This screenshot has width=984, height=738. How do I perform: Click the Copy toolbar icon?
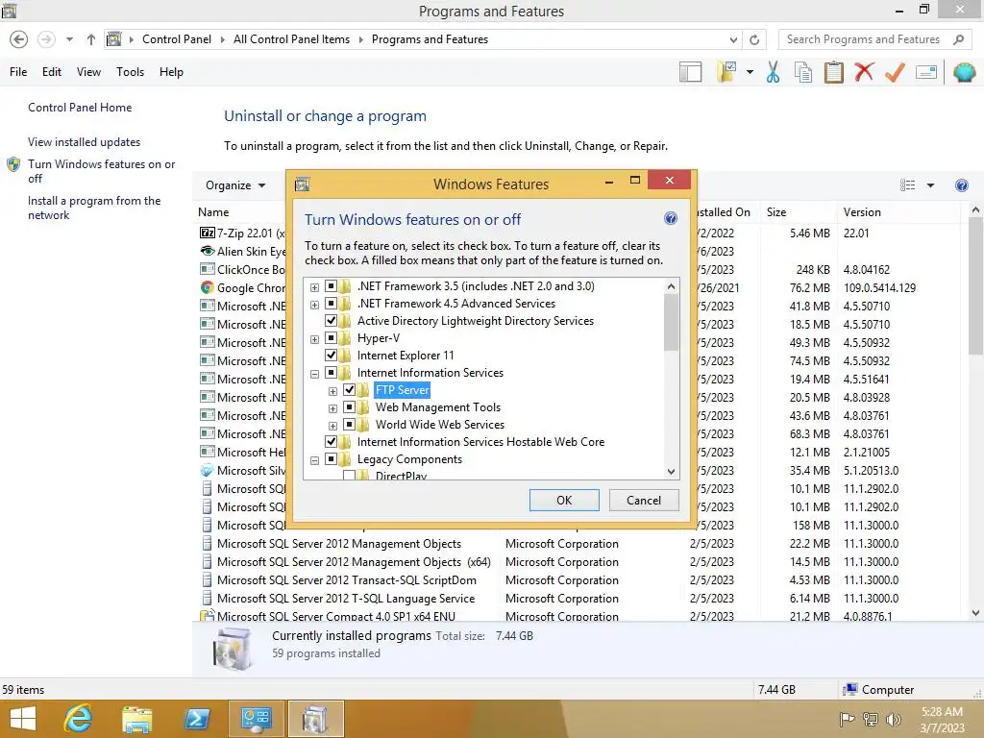[x=802, y=72]
